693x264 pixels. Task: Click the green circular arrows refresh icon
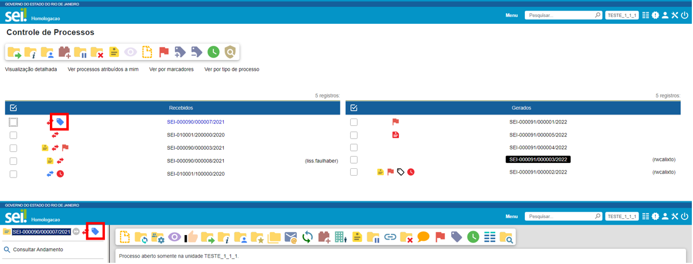[307, 237]
